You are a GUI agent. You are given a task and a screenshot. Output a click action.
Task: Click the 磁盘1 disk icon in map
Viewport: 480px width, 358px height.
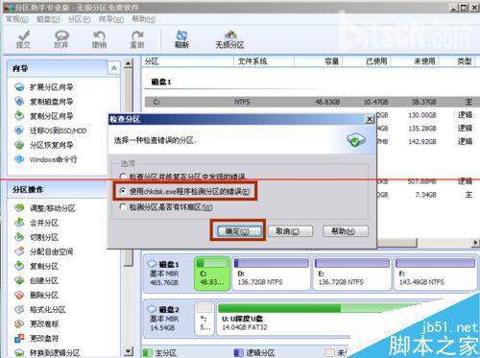coord(152,264)
